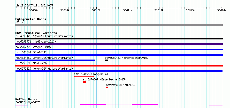Click the 36612k ruler position

159,10
